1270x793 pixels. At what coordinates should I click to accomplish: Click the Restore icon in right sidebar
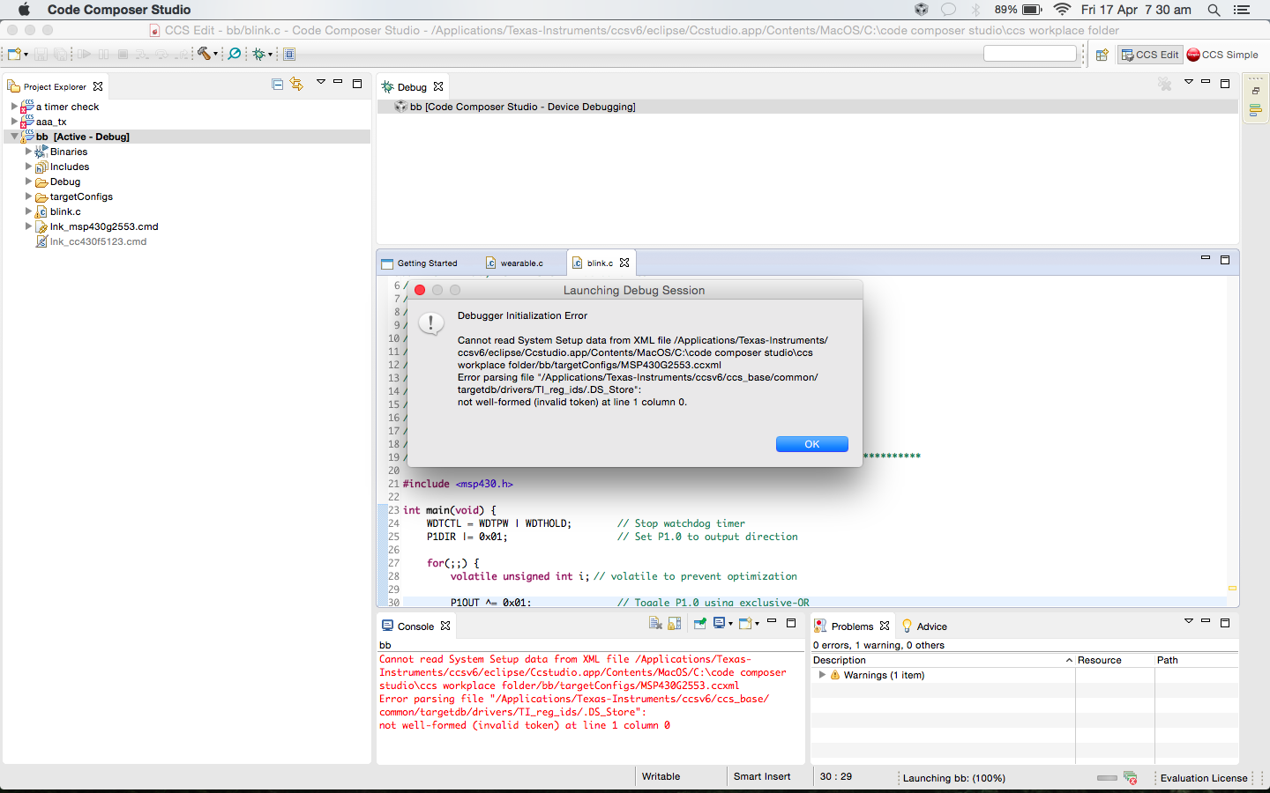click(x=1256, y=91)
